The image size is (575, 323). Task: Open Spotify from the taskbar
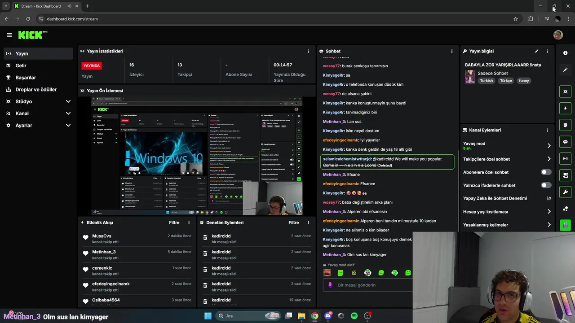[354, 316]
